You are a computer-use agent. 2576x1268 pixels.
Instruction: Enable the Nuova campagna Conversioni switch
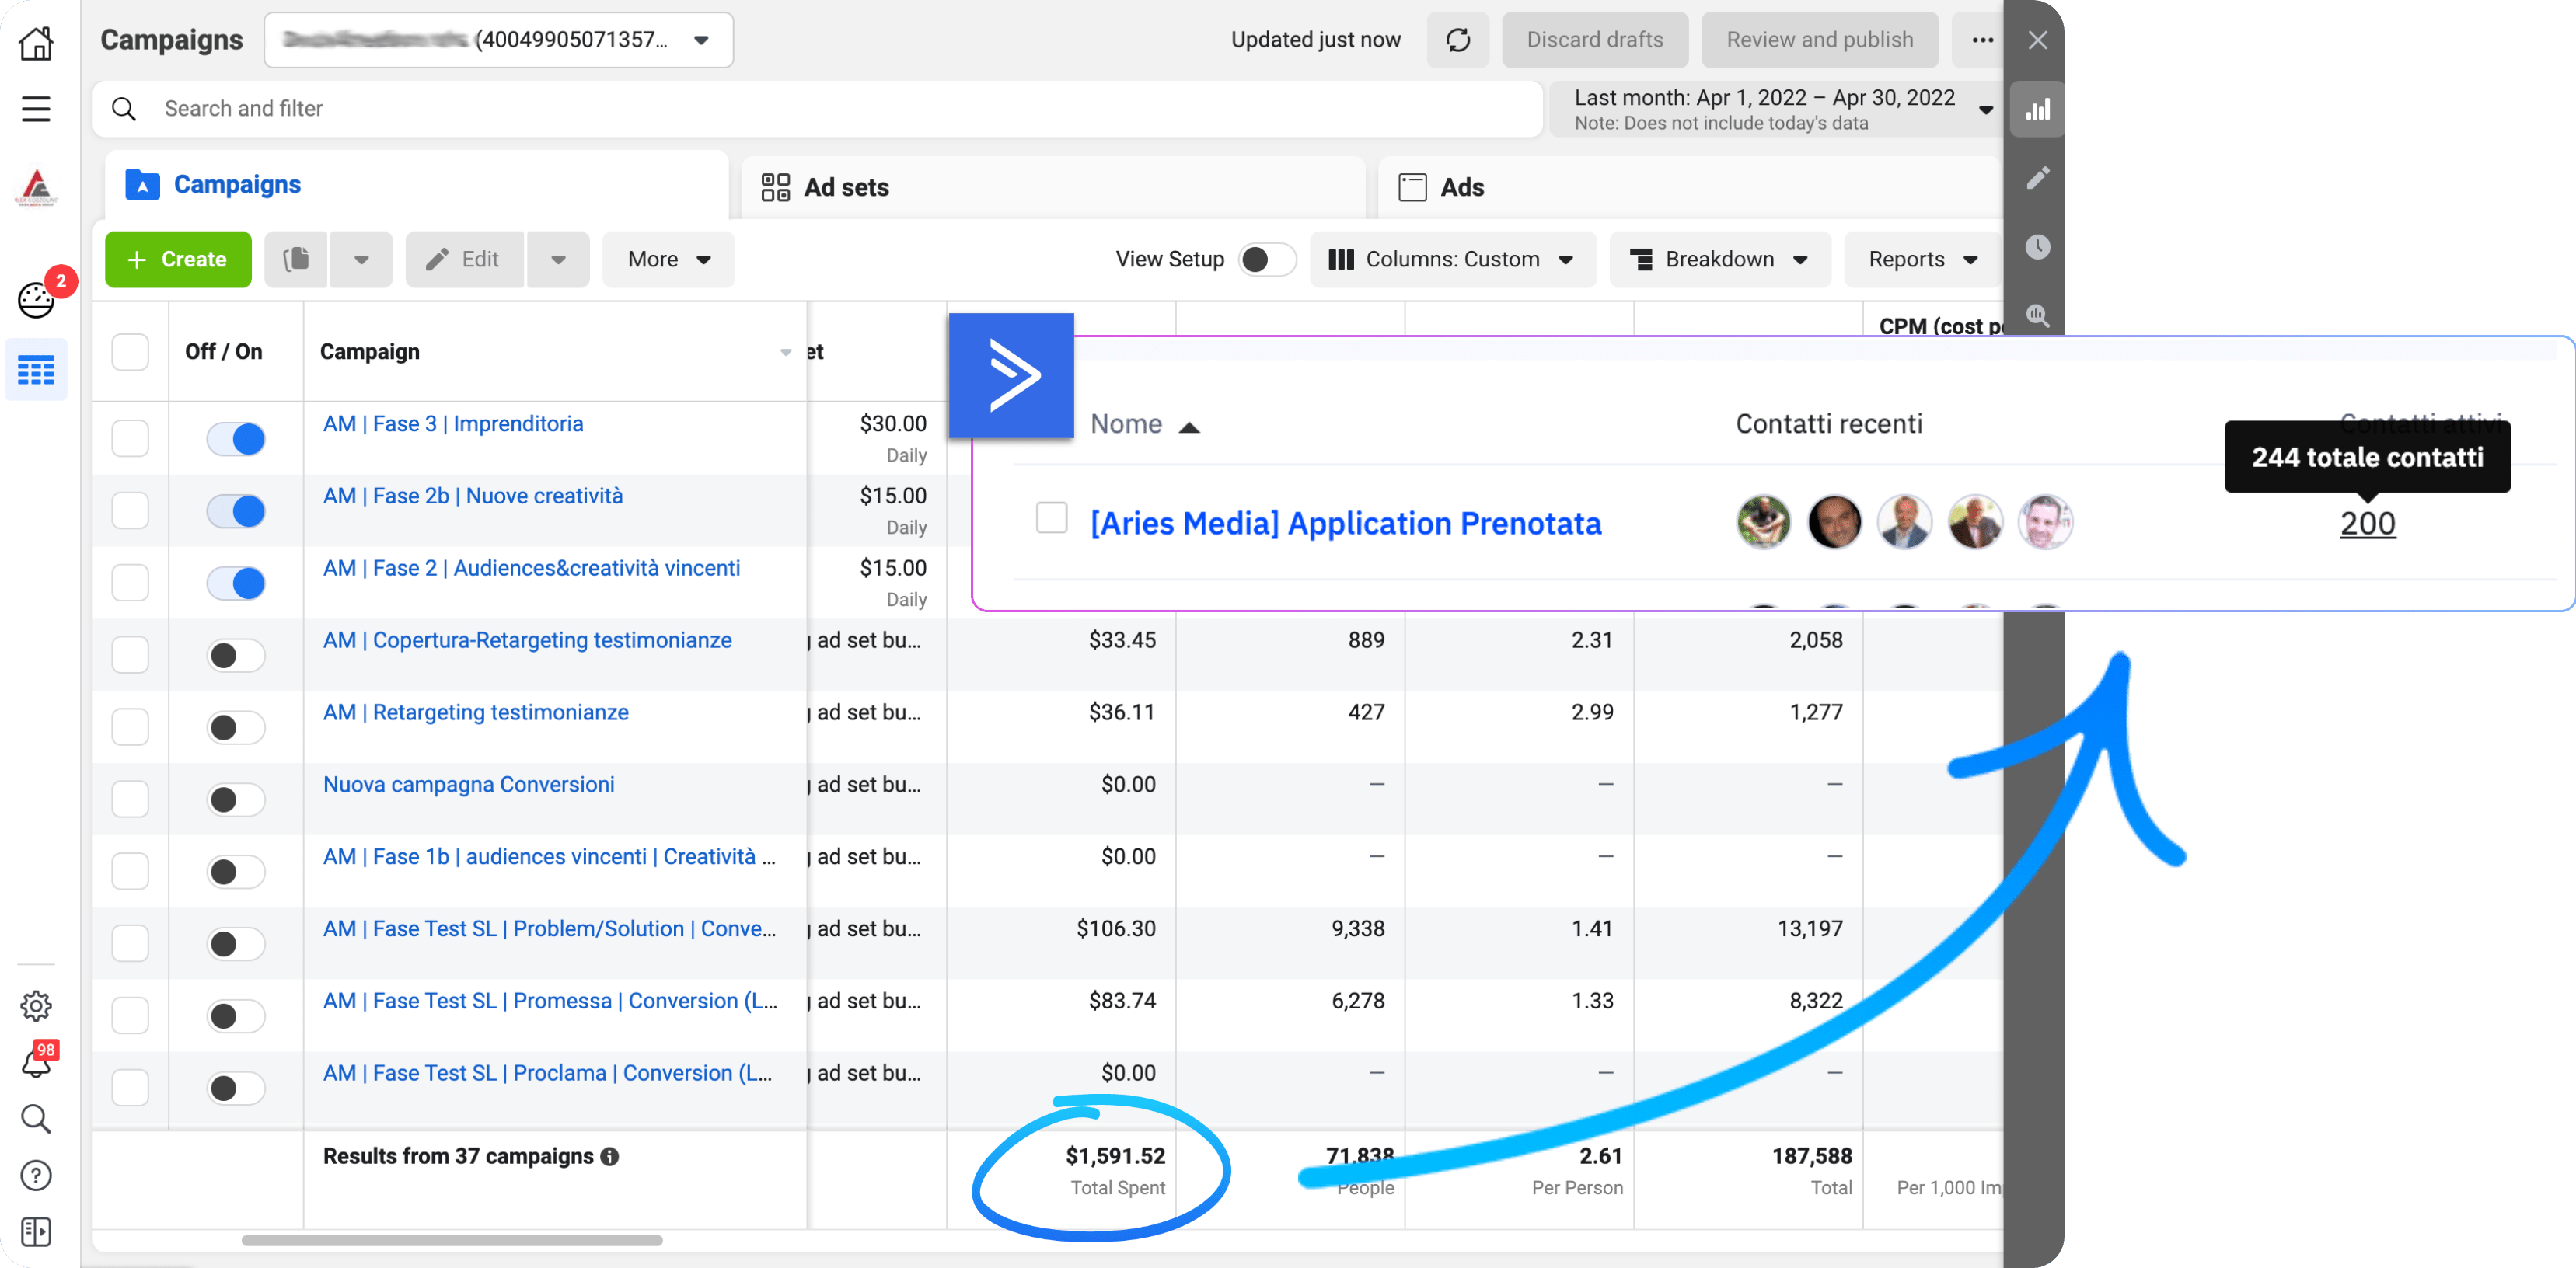[x=236, y=799]
